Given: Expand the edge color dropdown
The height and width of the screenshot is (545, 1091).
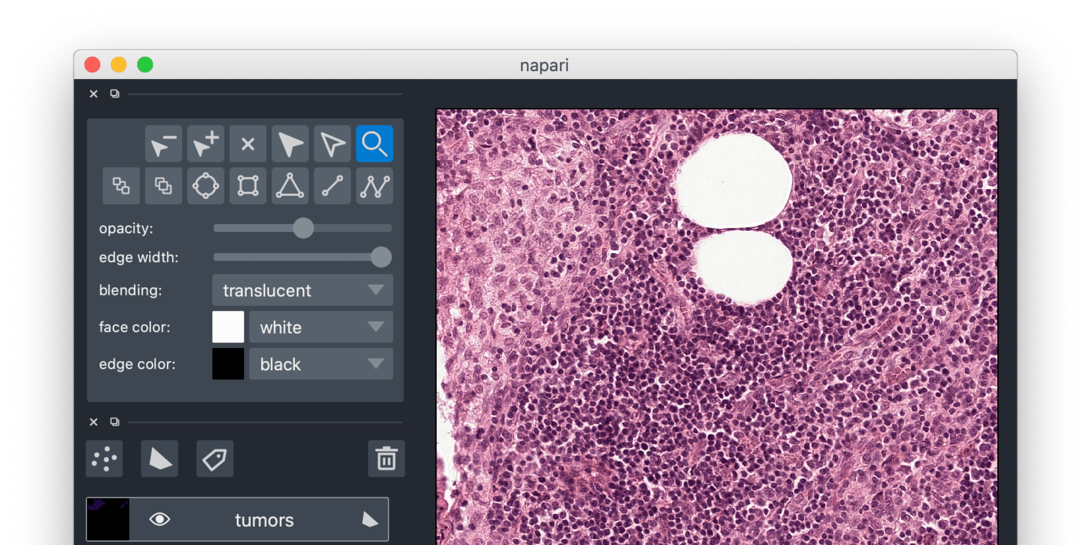Looking at the screenshot, I should click(x=321, y=364).
